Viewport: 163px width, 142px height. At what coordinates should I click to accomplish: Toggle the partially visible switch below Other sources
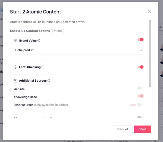140,117
